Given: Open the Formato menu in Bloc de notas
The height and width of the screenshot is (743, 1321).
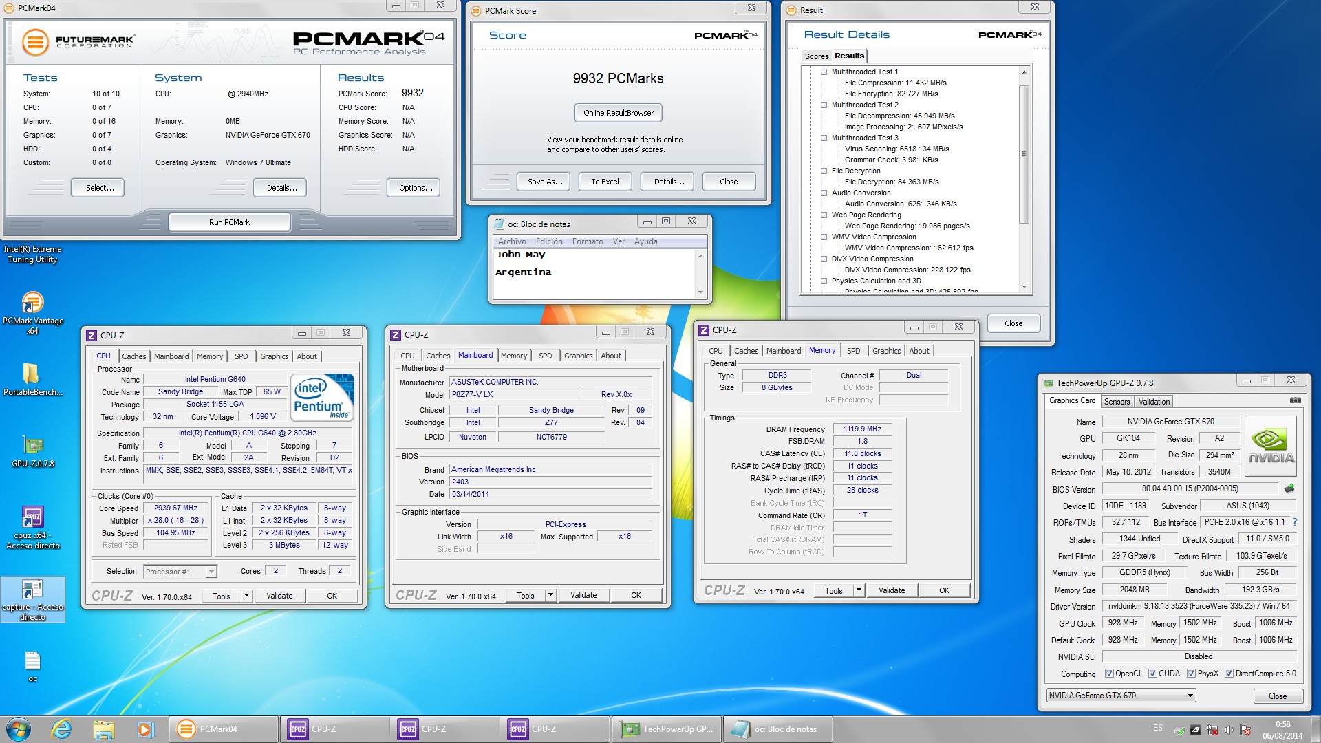Looking at the screenshot, I should 588,241.
